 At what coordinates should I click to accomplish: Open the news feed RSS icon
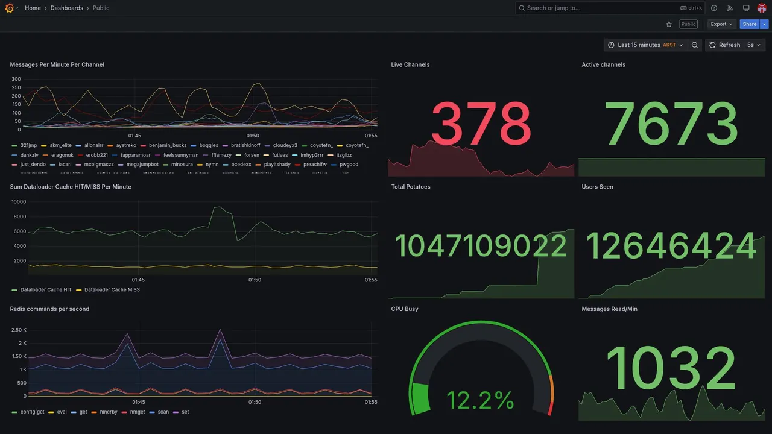tap(730, 8)
